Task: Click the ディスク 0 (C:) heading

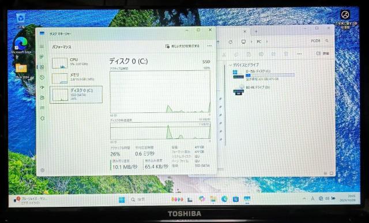Action: point(128,62)
